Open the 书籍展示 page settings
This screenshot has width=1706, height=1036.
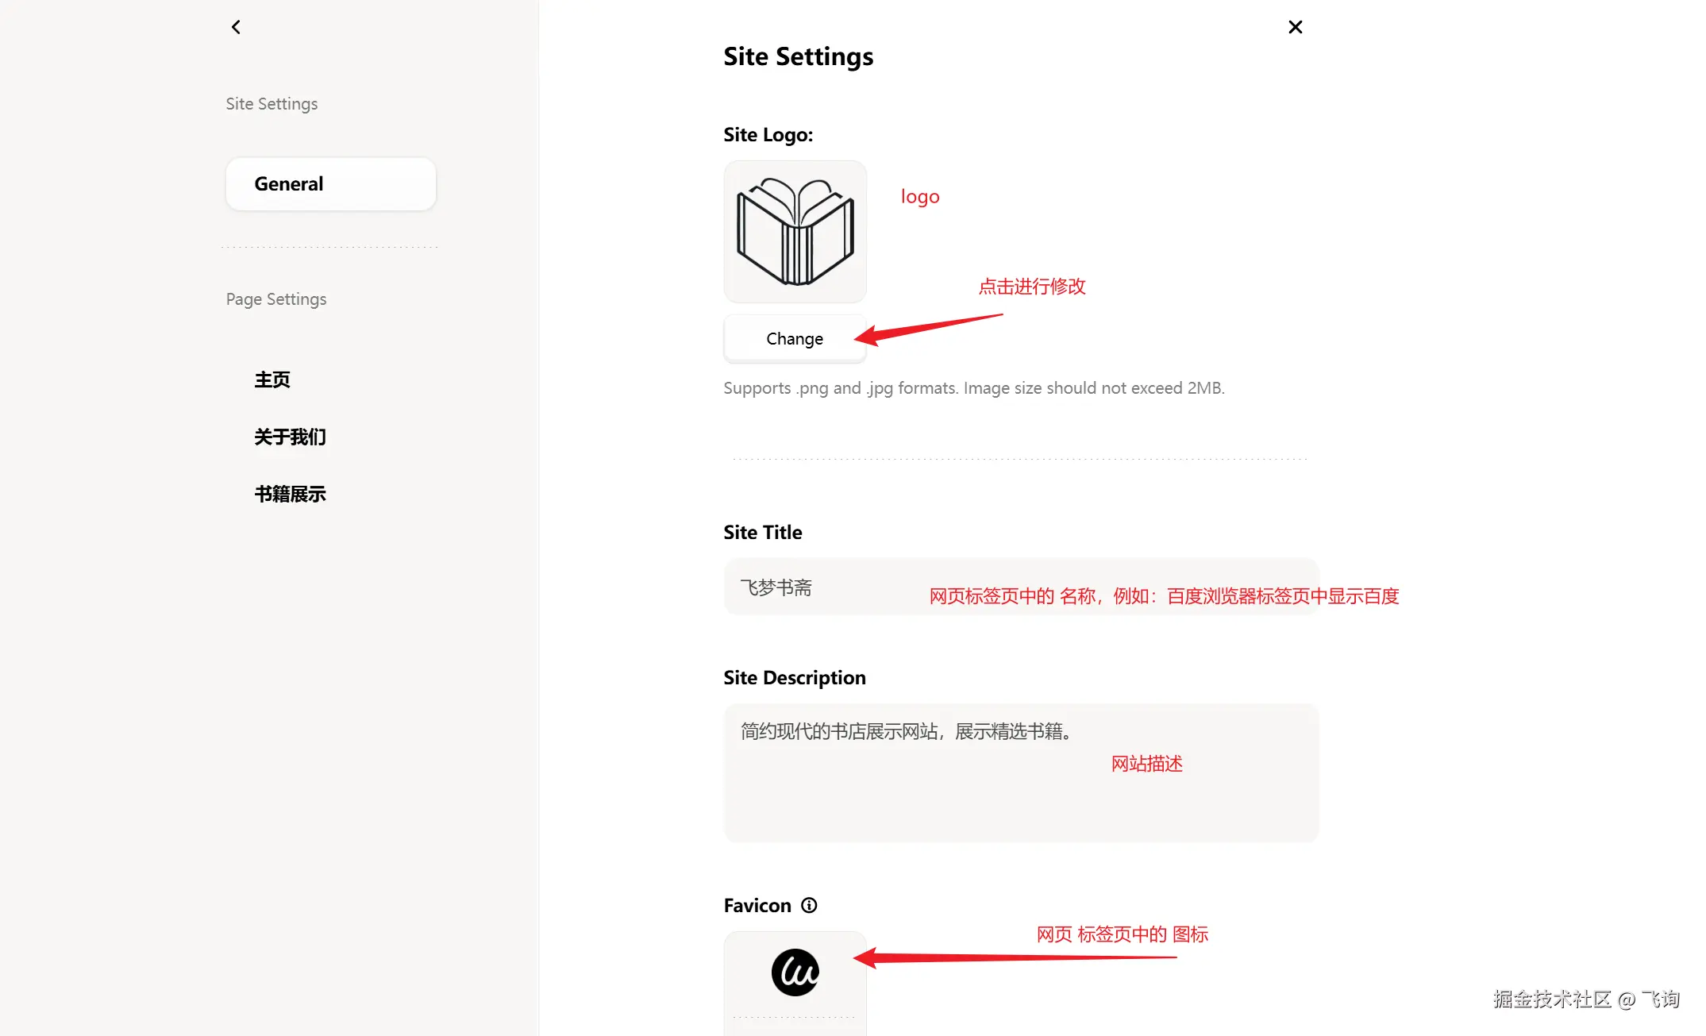coord(290,494)
